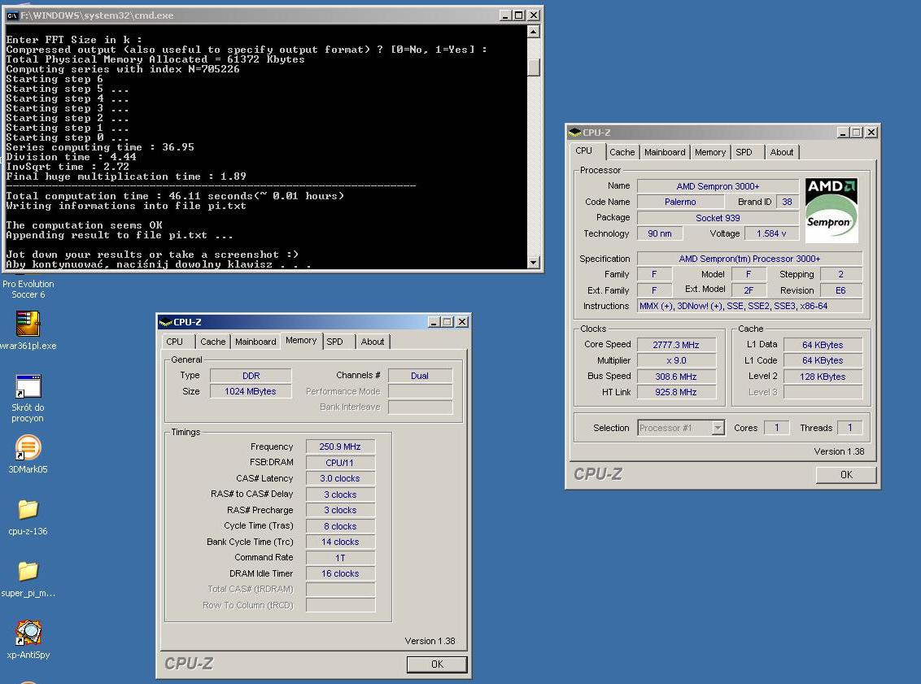Open the SPD tab in the Processor window
The width and height of the screenshot is (921, 684).
(744, 151)
